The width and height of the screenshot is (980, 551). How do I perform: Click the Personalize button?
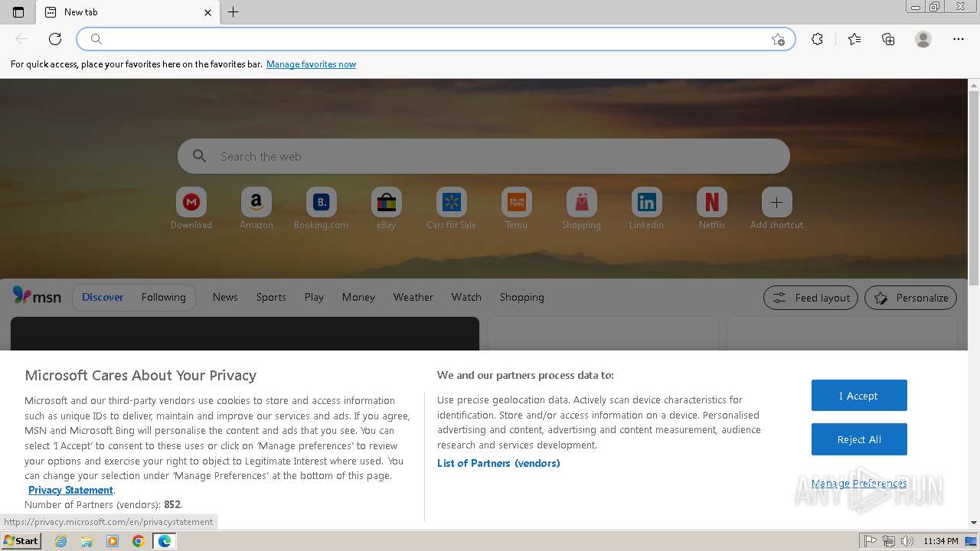coord(910,298)
